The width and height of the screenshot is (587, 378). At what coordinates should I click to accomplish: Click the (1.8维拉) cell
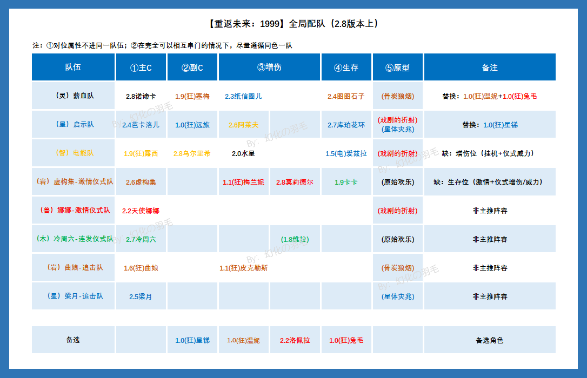tap(295, 239)
